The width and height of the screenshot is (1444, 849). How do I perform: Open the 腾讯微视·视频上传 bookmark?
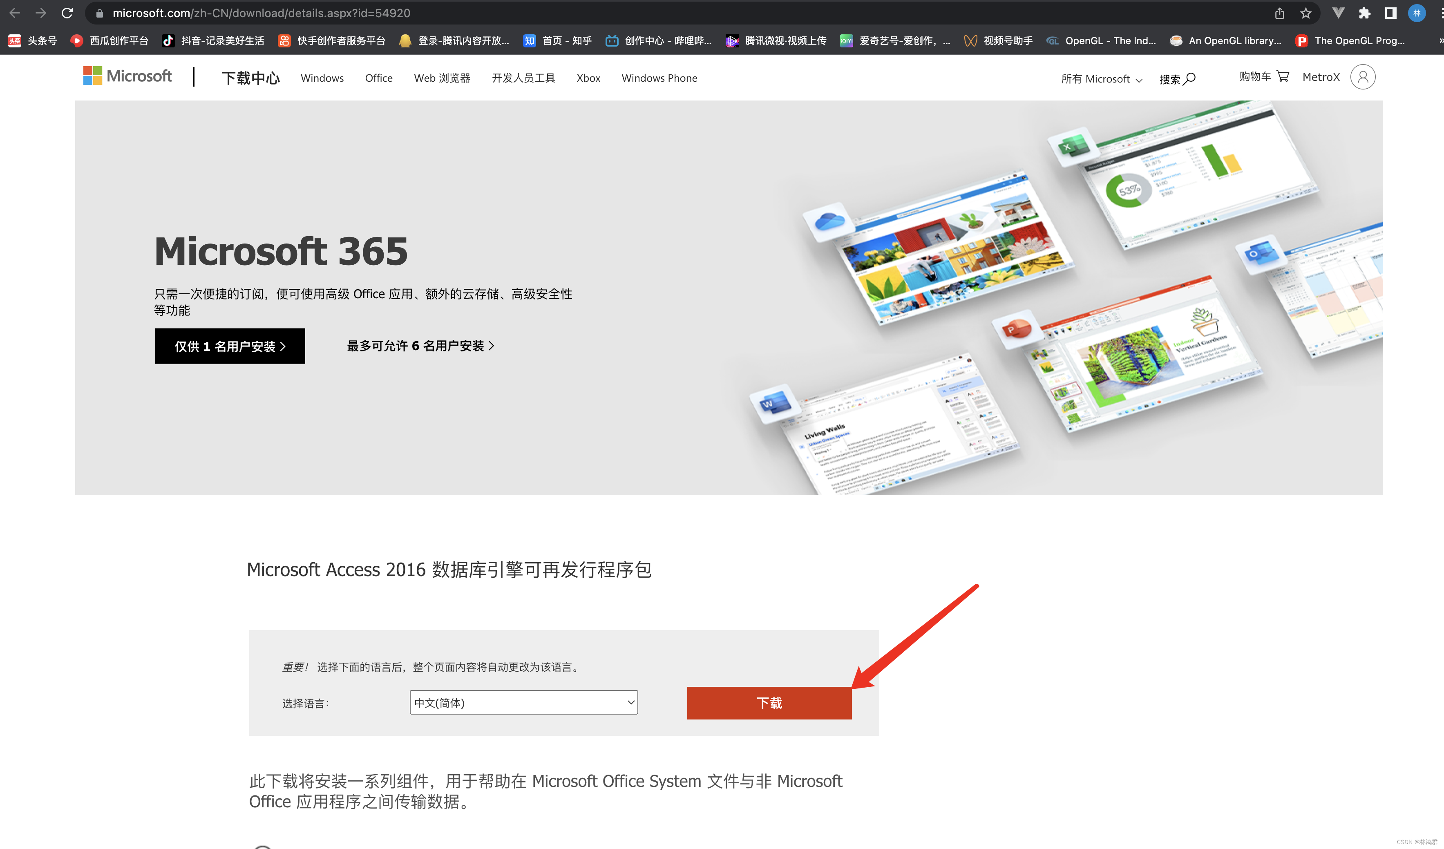pyautogui.click(x=776, y=41)
